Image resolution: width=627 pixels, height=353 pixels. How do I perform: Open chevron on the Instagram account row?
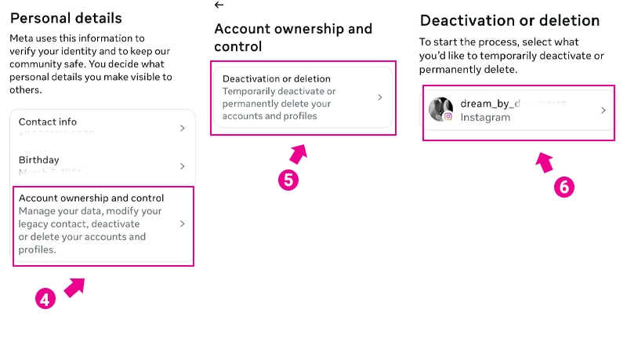click(603, 111)
